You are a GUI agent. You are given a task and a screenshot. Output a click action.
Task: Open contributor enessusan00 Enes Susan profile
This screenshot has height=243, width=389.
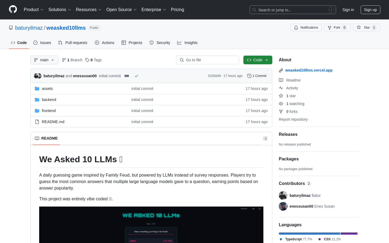312,206
